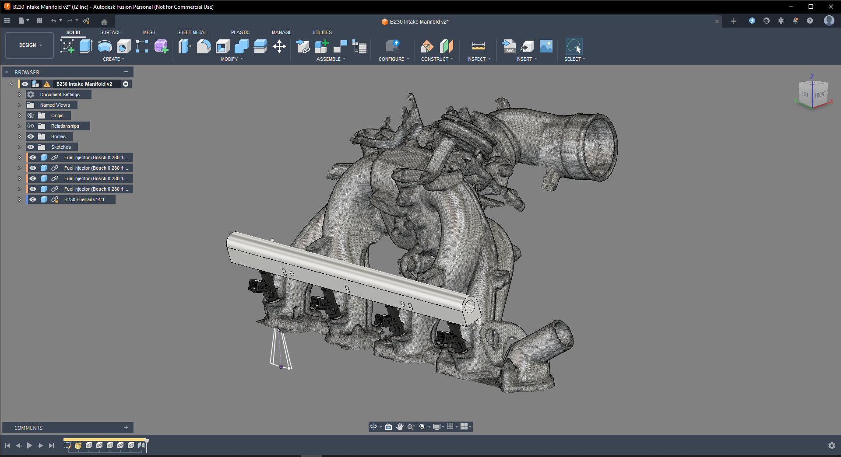The height and width of the screenshot is (457, 841).
Task: Select the Hole tool icon
Action: pyautogui.click(x=123, y=46)
